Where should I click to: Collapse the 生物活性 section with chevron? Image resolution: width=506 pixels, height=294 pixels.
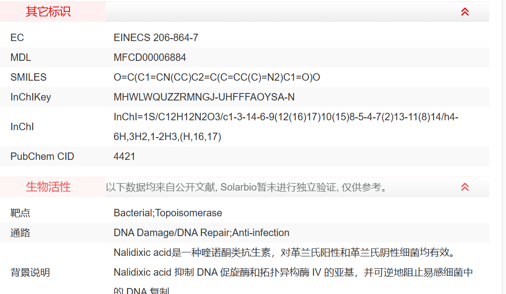(465, 187)
